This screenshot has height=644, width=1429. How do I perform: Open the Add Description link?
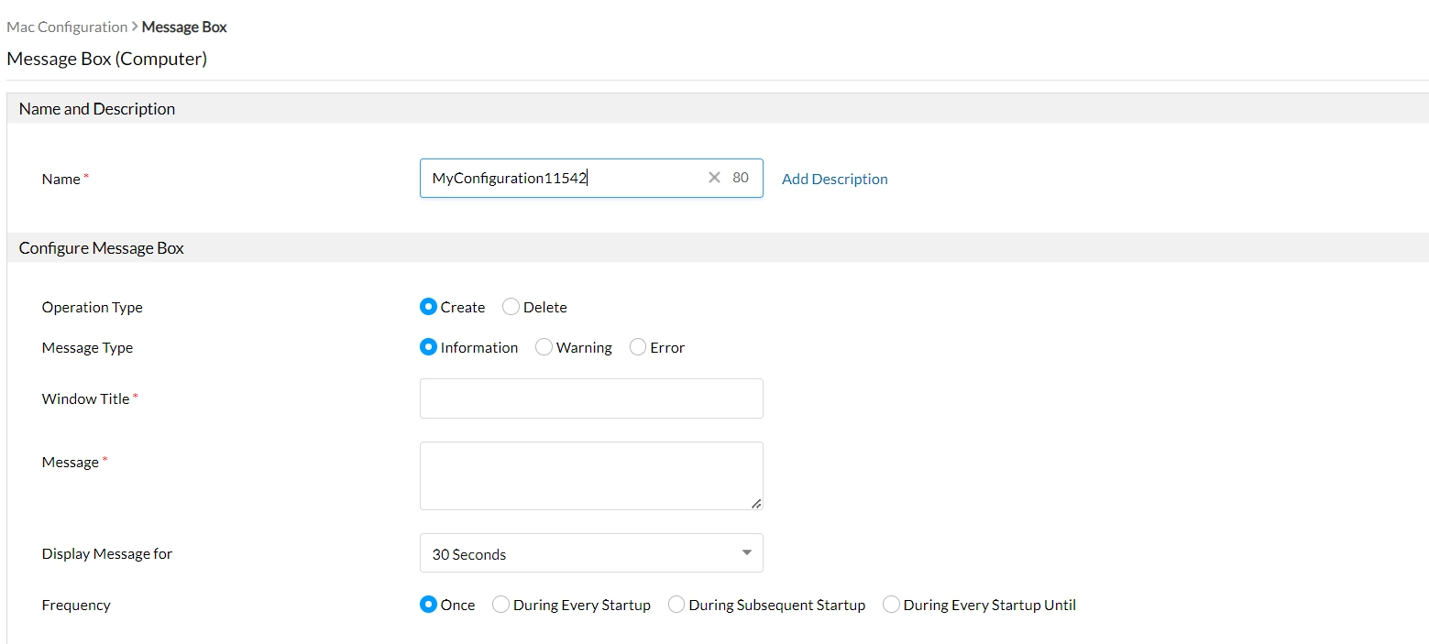[x=834, y=179]
